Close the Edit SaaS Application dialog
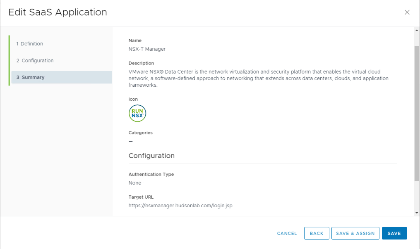Image resolution: width=420 pixels, height=249 pixels. click(x=407, y=12)
